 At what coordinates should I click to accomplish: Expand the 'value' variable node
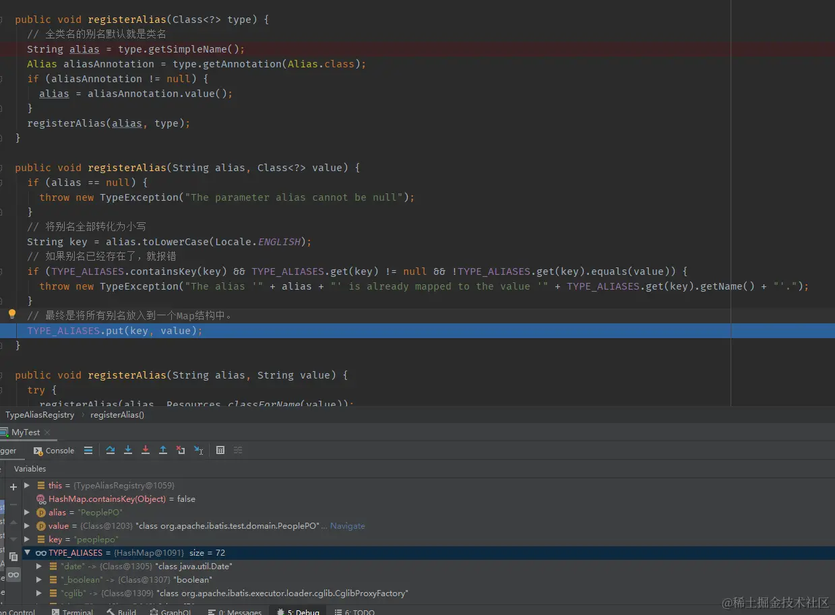[27, 525]
